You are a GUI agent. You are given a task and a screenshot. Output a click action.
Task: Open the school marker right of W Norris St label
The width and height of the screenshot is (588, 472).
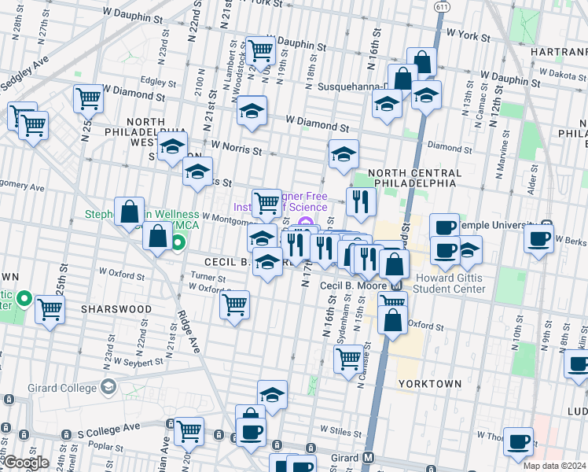[x=344, y=154]
